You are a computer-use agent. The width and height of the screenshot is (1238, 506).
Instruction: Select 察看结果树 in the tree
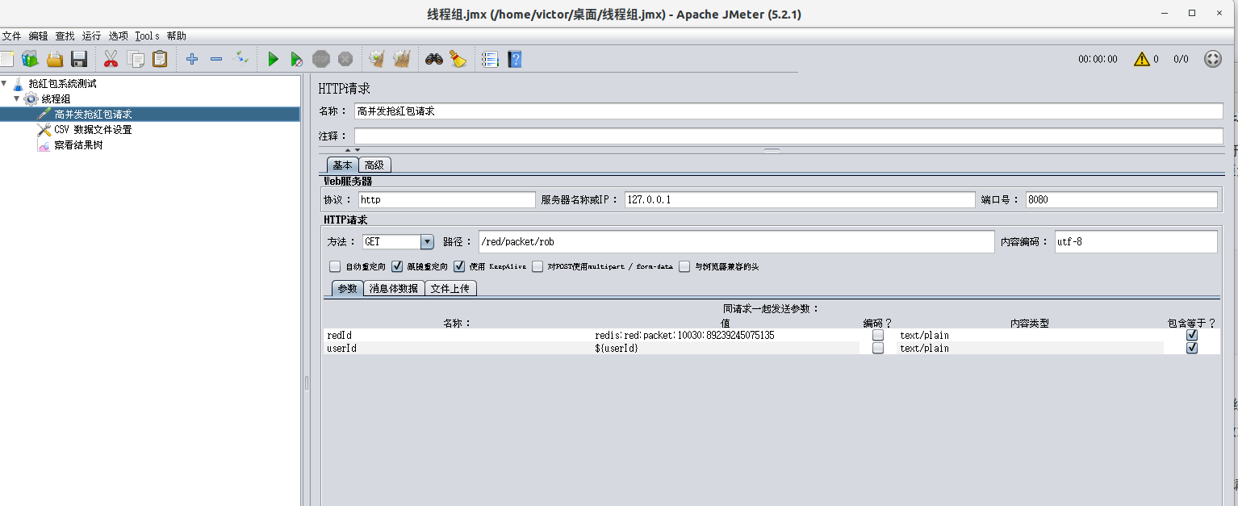78,145
